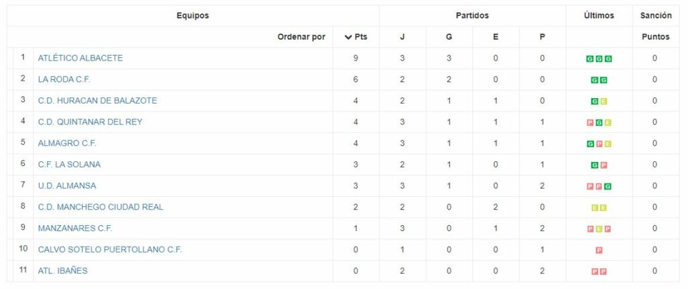The image size is (688, 289).
Task: Click the first green G badge for Atlético Albacete
Action: click(590, 59)
